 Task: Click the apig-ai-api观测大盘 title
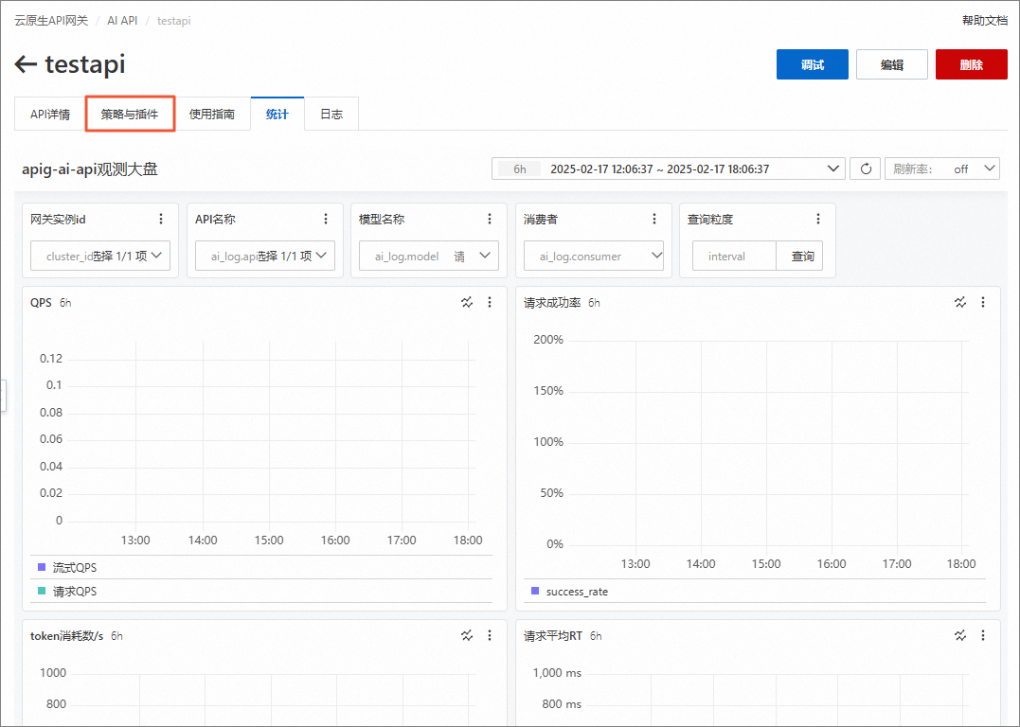[x=90, y=169]
